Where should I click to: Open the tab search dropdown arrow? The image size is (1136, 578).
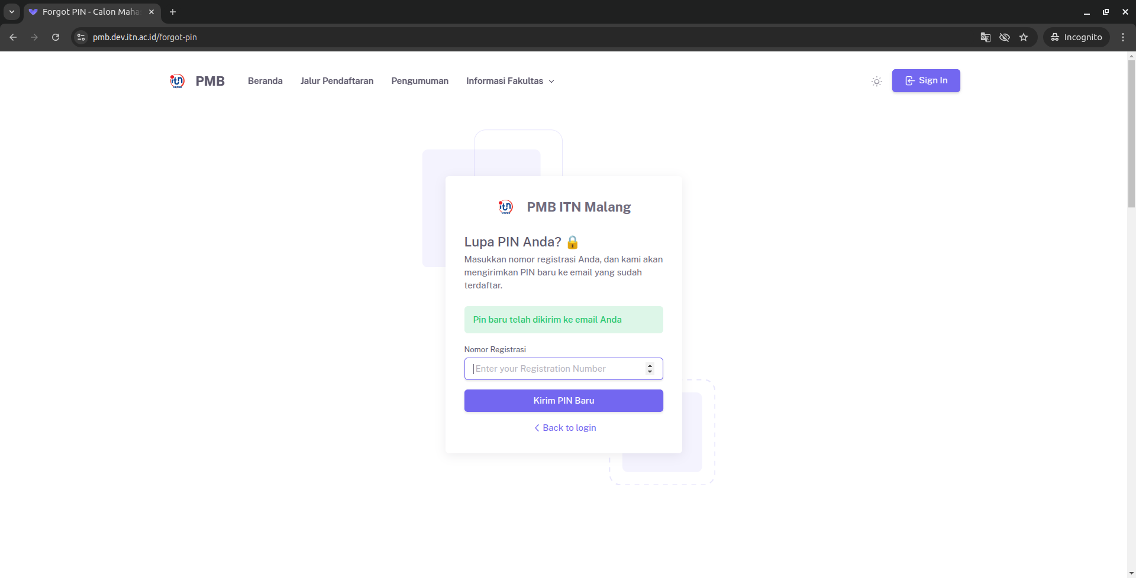coord(12,12)
